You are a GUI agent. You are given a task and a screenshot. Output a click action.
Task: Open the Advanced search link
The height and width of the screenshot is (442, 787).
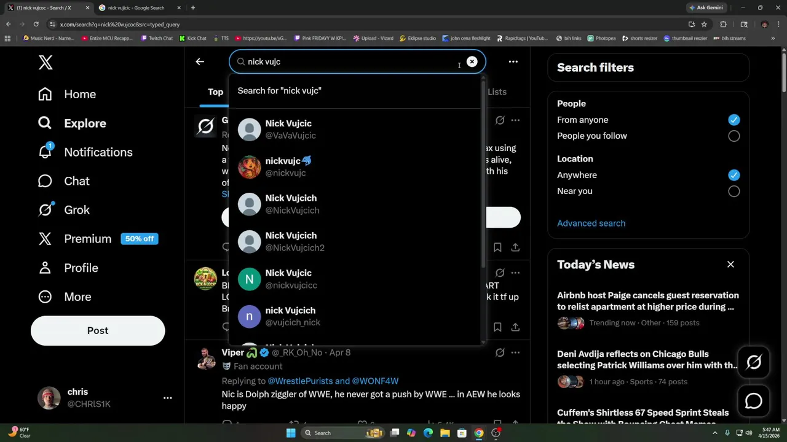click(591, 223)
